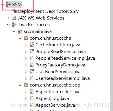Collapse the com.cn.hnust.cache.aop package
Image resolution: width=113 pixels, height=111 pixels.
(x=20, y=85)
